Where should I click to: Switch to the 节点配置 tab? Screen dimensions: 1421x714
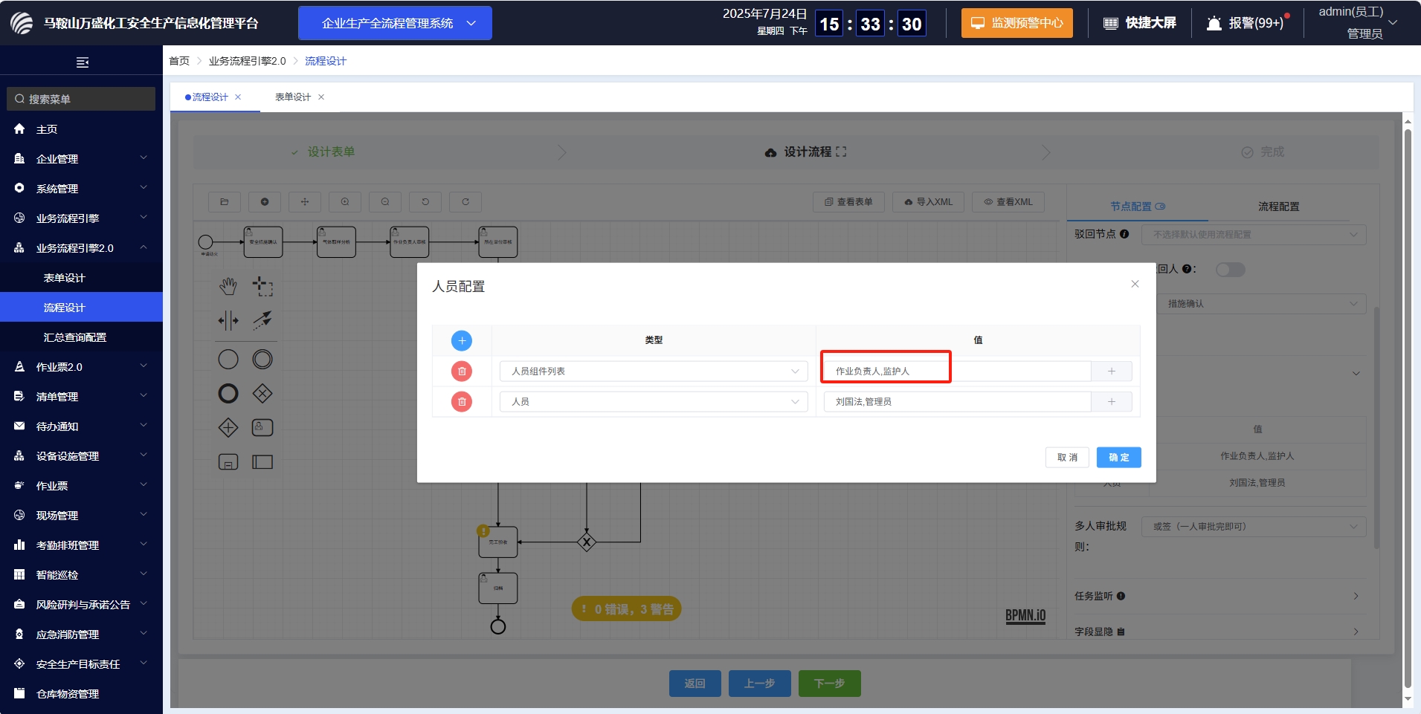point(1137,207)
